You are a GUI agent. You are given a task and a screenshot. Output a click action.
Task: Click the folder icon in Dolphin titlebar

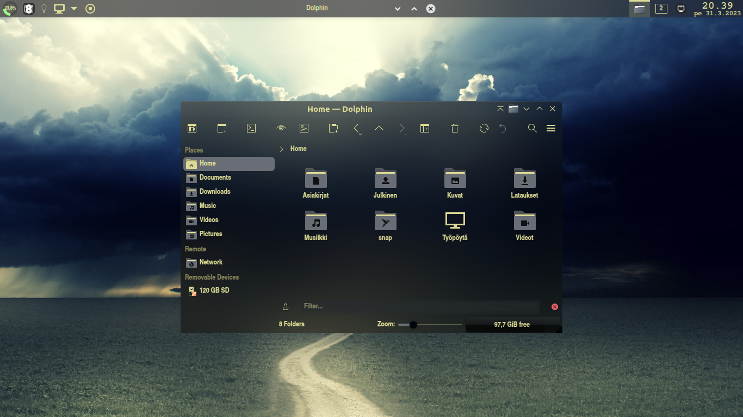pyautogui.click(x=513, y=109)
